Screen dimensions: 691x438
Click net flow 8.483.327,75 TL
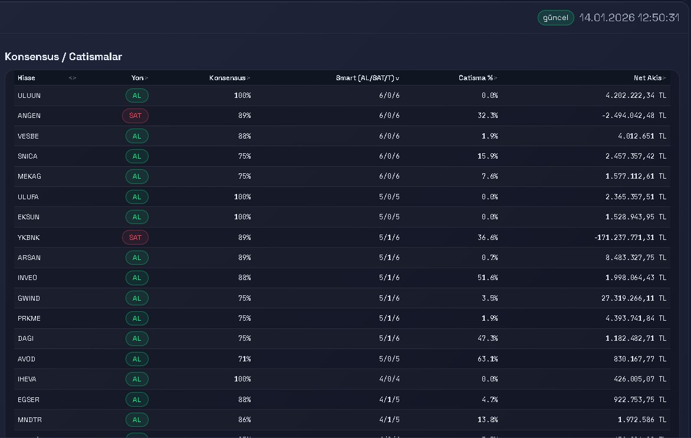click(x=636, y=258)
